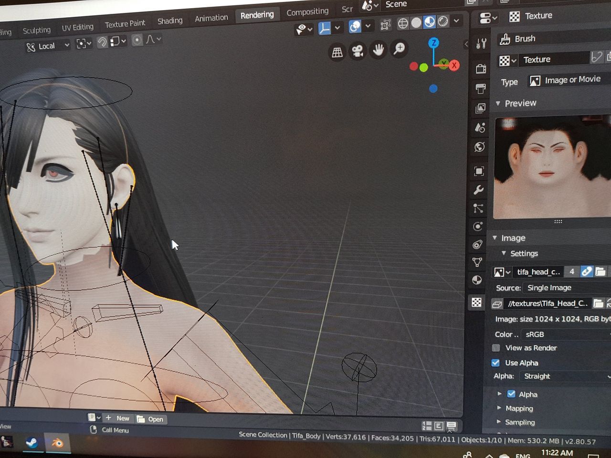Image resolution: width=611 pixels, height=458 pixels.
Task: Open the Object Constraints tab
Action: pyautogui.click(x=477, y=244)
